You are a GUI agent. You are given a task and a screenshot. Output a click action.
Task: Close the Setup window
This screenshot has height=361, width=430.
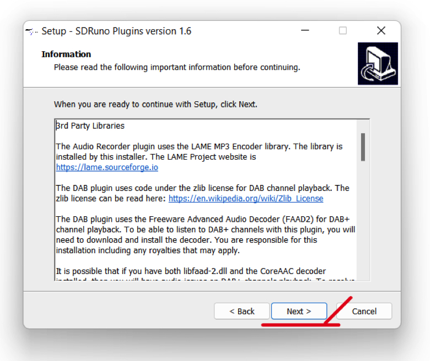coord(381,30)
